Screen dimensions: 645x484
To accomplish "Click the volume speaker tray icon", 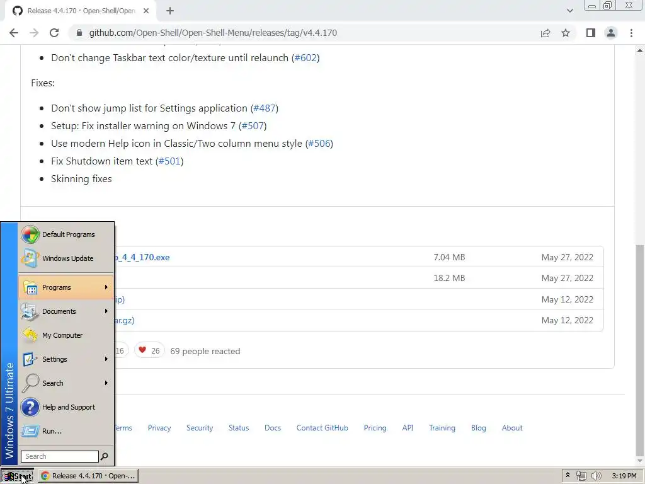I will point(596,476).
